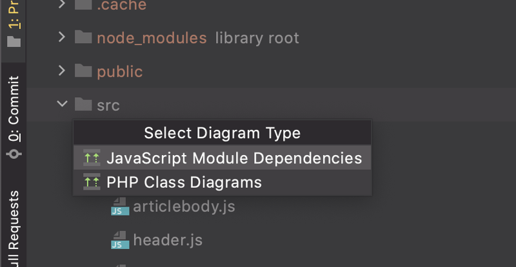Expand the node_modules folder chevron
The height and width of the screenshot is (267, 516).
62,38
